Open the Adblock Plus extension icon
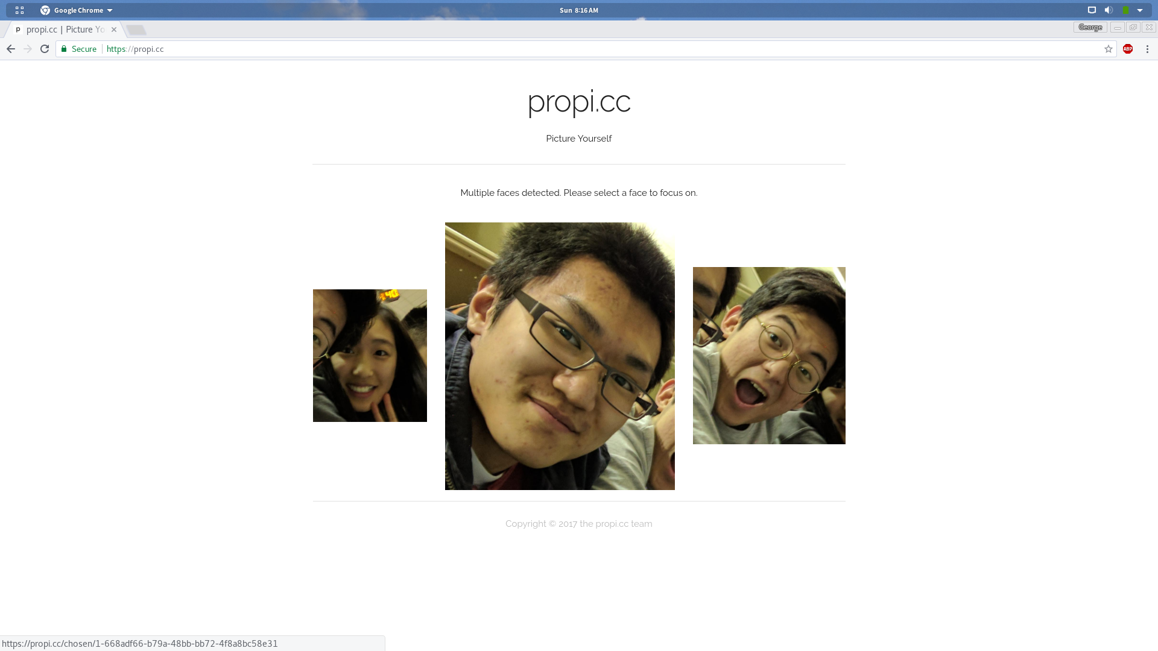This screenshot has width=1158, height=651. click(1128, 49)
